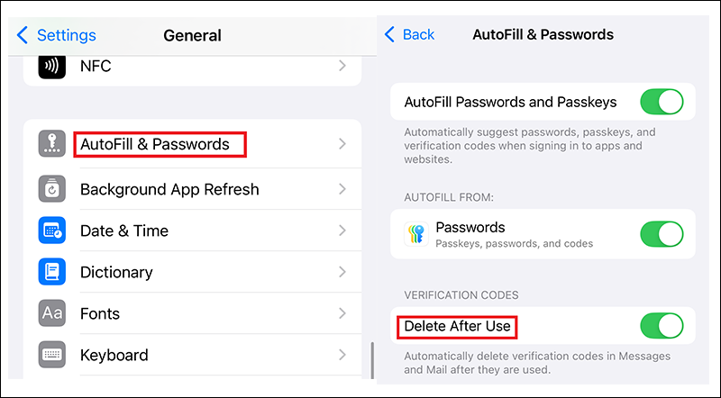Open Background App Refresh settings
Image resolution: width=721 pixels, height=398 pixels.
pyautogui.click(x=169, y=189)
